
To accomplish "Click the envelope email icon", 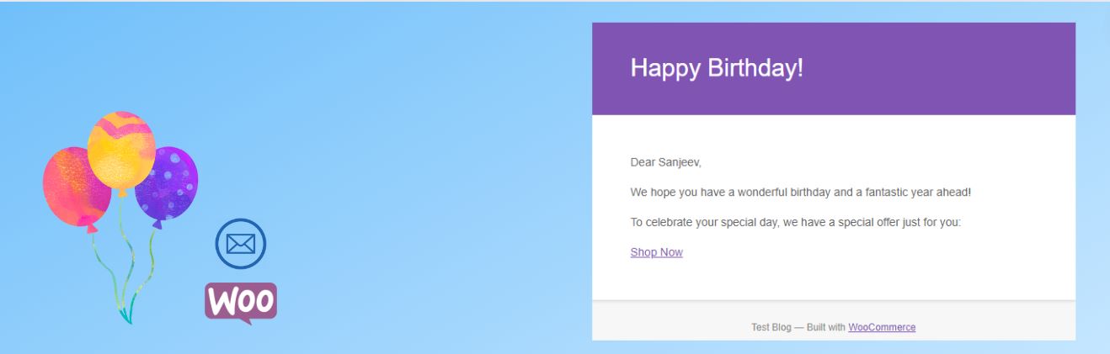I will pyautogui.click(x=241, y=244).
